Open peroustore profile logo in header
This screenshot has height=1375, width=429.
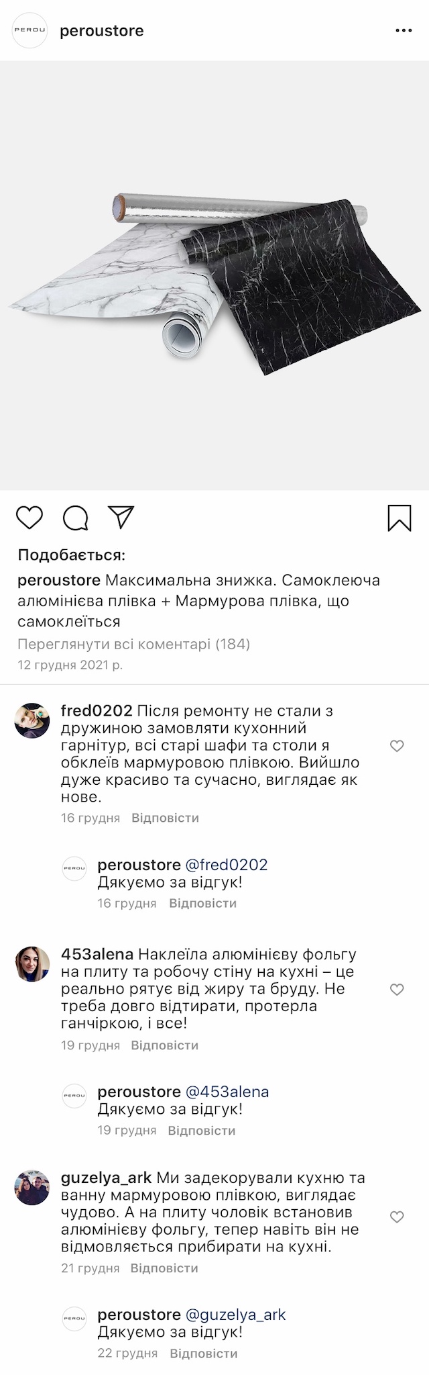pyautogui.click(x=30, y=31)
